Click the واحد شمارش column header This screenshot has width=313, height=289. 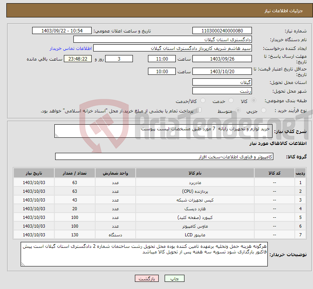(115, 173)
